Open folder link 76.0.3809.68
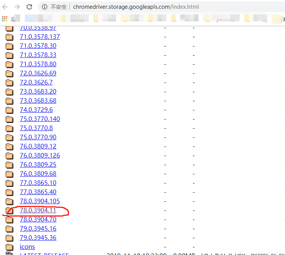The height and width of the screenshot is (255, 285). click(x=38, y=174)
